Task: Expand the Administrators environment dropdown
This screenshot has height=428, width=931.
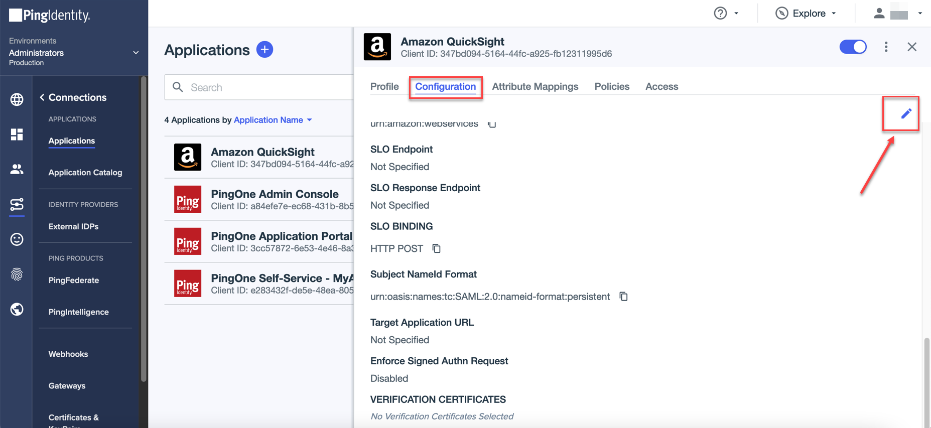Action: 136,53
